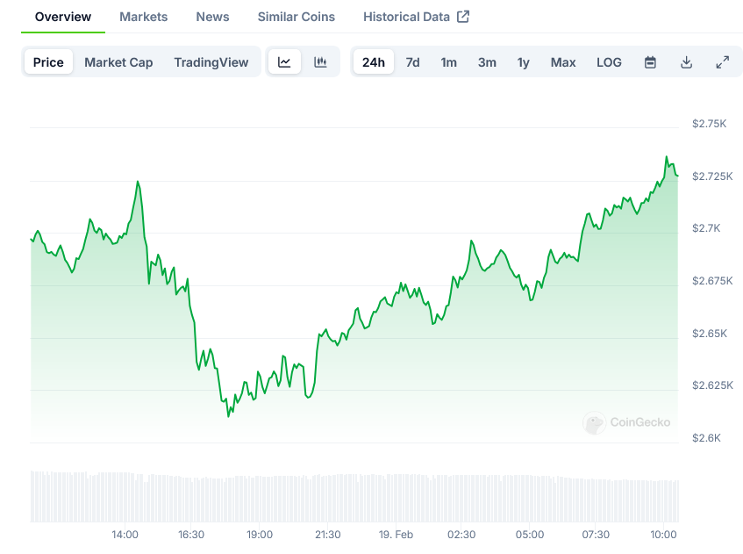Click the 21:30 time axis label

point(328,535)
